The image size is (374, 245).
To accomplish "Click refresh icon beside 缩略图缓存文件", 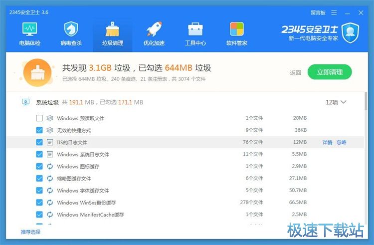I will tap(49, 178).
